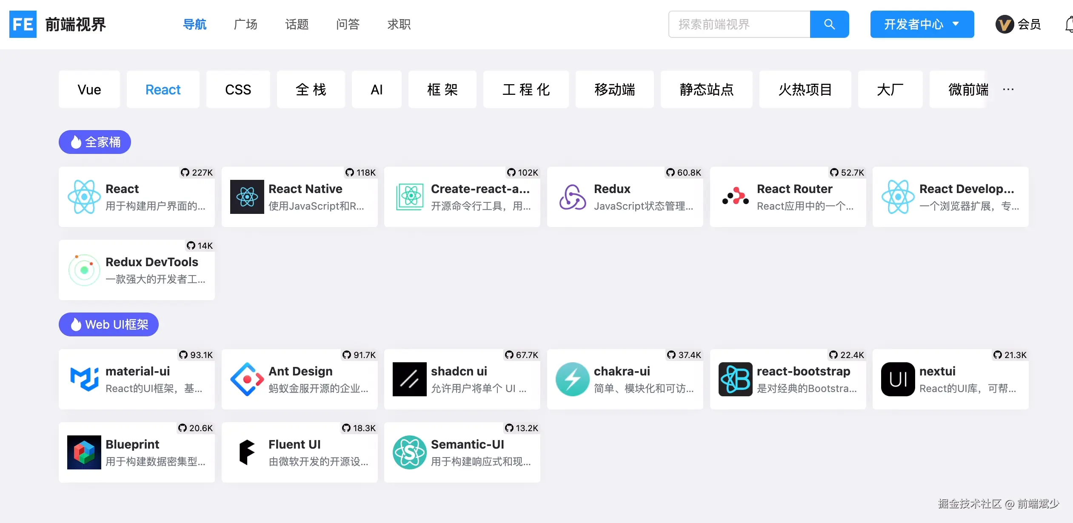1073x523 pixels.
Task: Click the 前端视界 site title
Action: 76,24
